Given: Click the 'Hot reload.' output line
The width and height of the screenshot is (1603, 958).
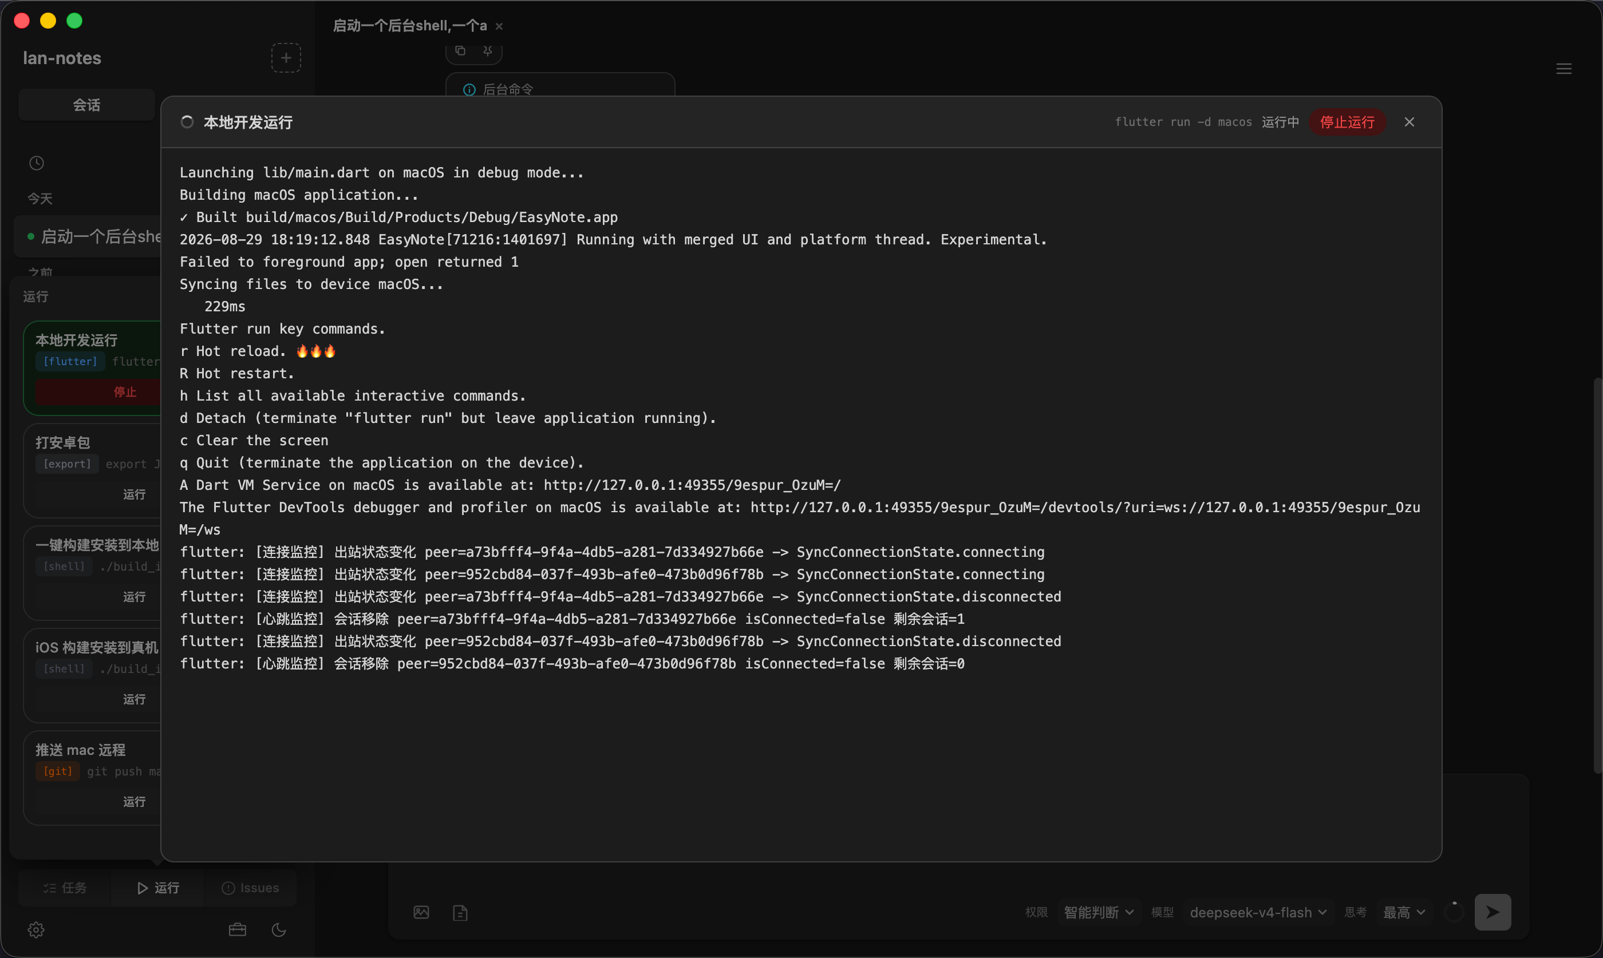Looking at the screenshot, I should (x=258, y=351).
